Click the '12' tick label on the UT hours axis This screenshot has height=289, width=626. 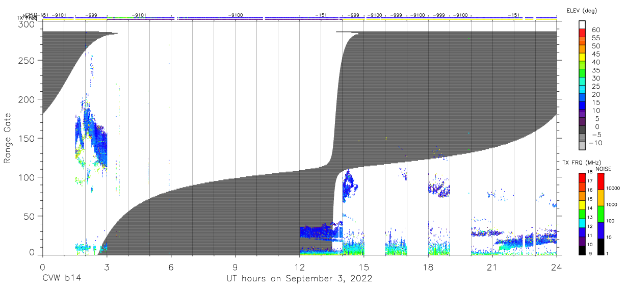300,267
